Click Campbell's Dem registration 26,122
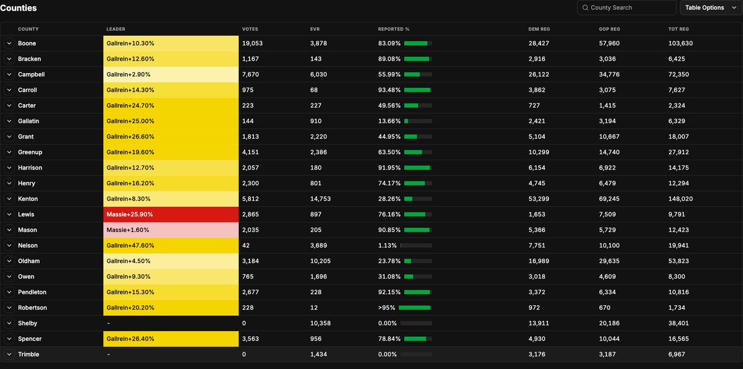743x369 pixels. (x=539, y=74)
